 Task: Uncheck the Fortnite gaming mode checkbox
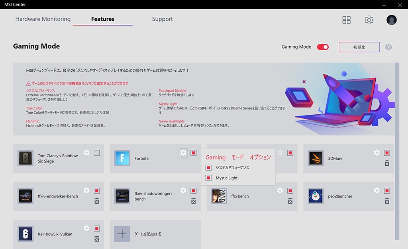coord(193,153)
